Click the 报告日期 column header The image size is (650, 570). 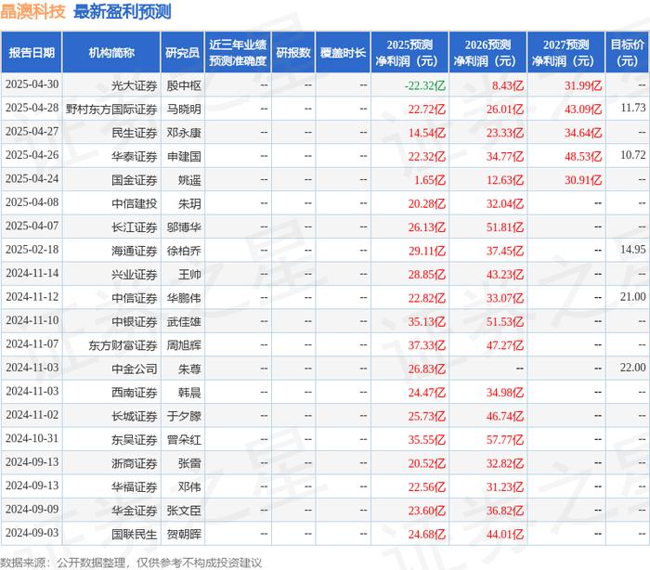click(32, 53)
